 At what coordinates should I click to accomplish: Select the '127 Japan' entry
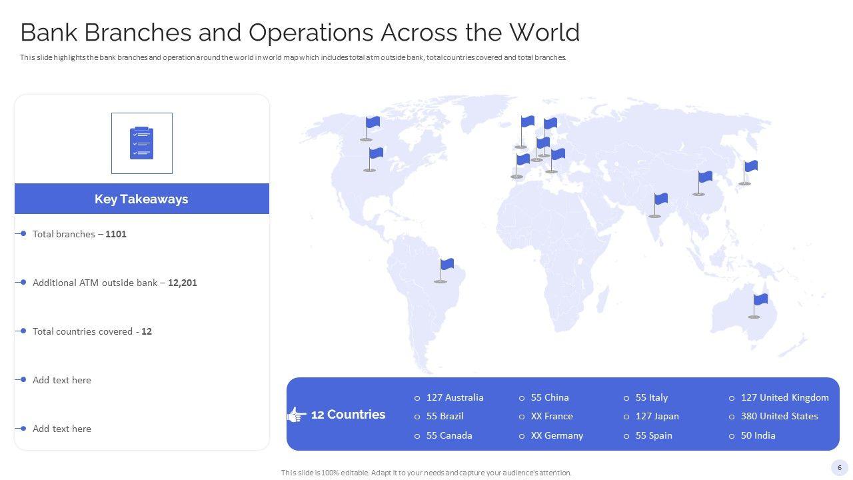[x=657, y=416]
